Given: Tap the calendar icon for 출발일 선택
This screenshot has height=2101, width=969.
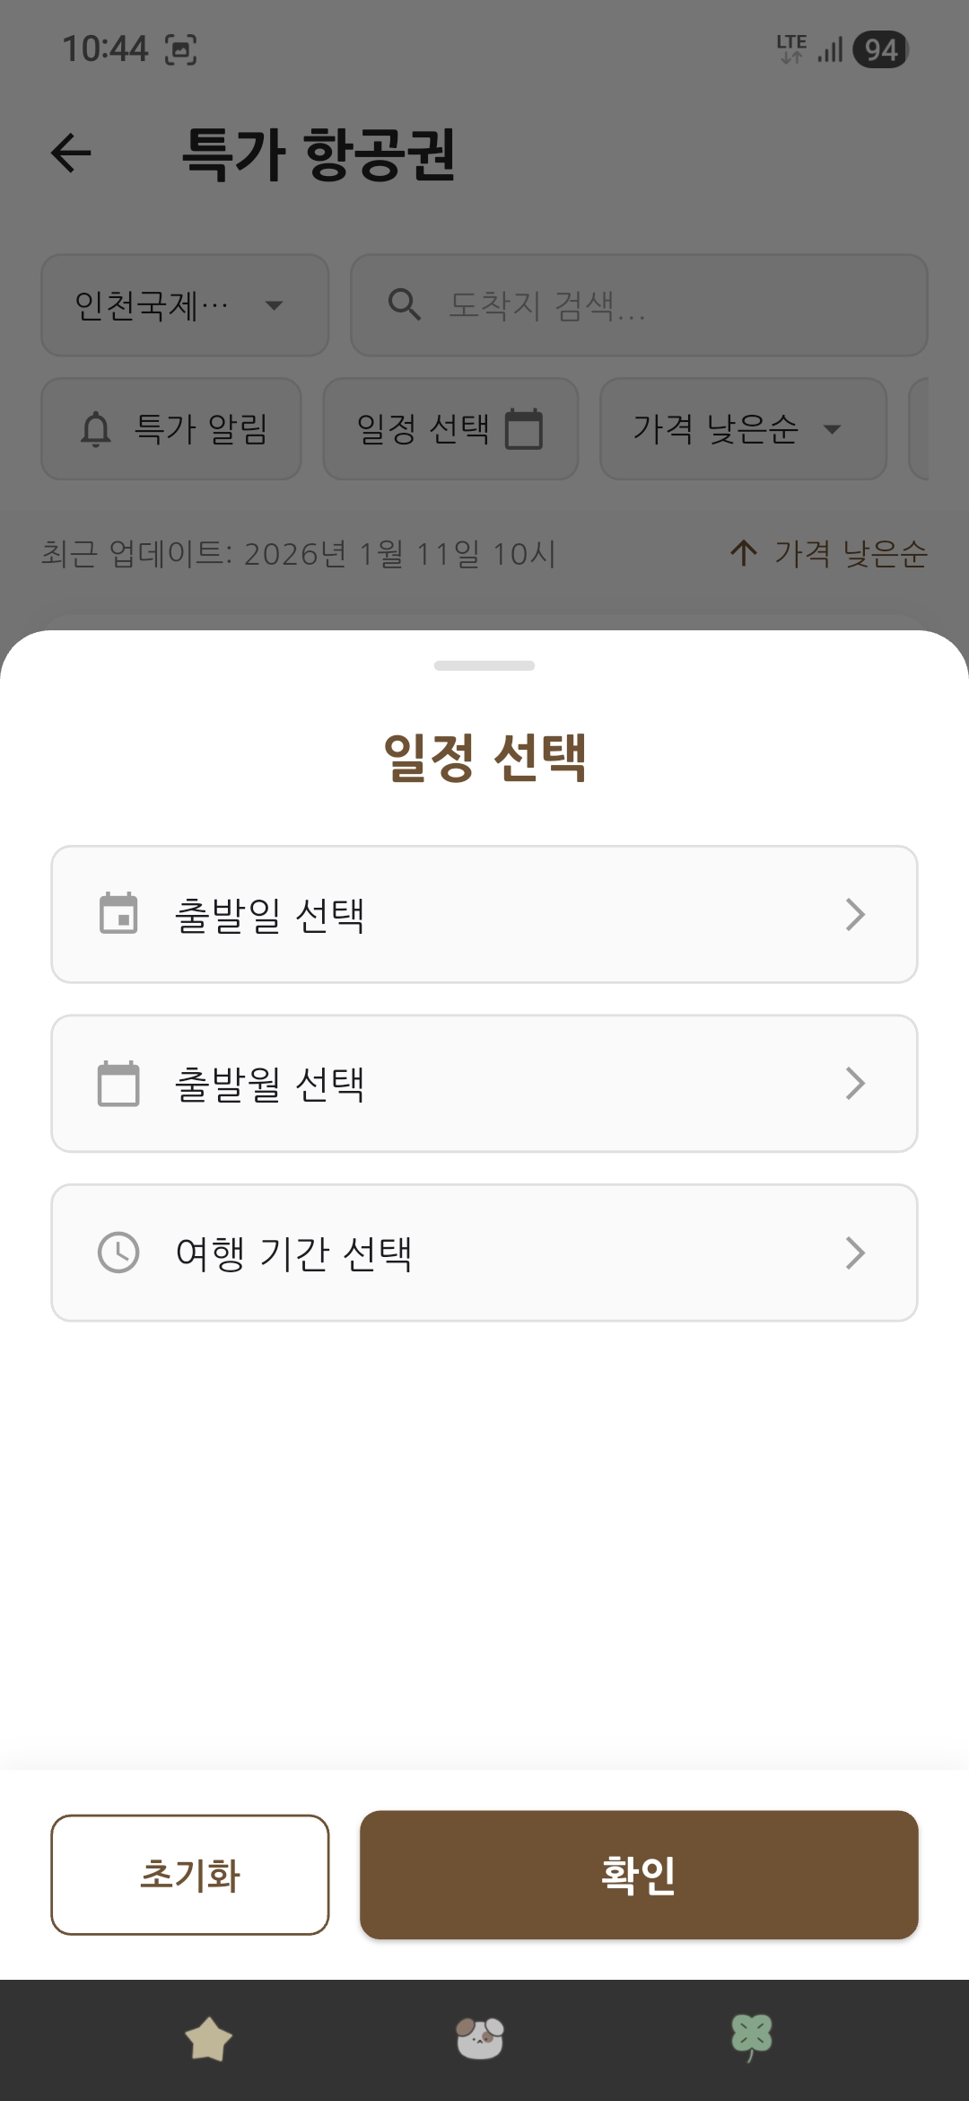Looking at the screenshot, I should [118, 914].
